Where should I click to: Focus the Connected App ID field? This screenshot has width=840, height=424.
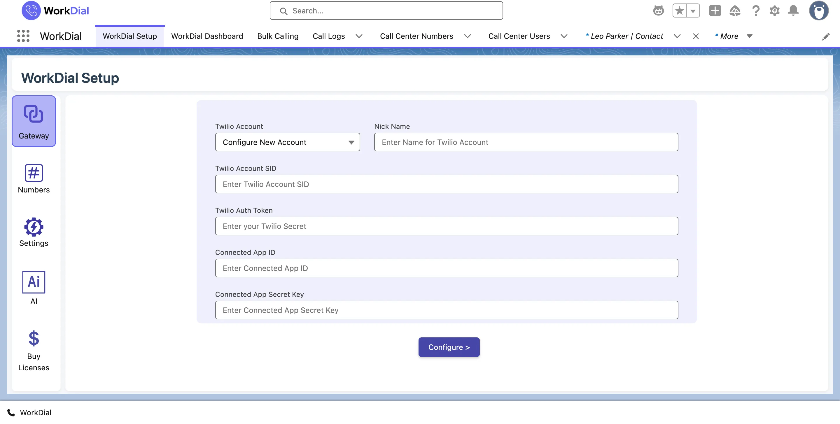click(447, 268)
